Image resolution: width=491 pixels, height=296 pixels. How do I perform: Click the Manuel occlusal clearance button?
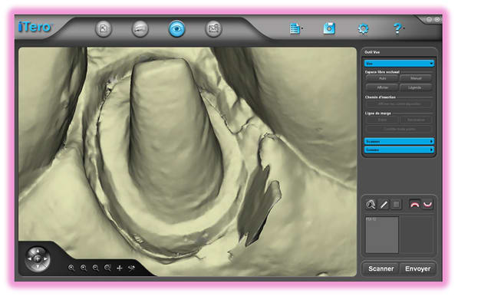point(416,78)
